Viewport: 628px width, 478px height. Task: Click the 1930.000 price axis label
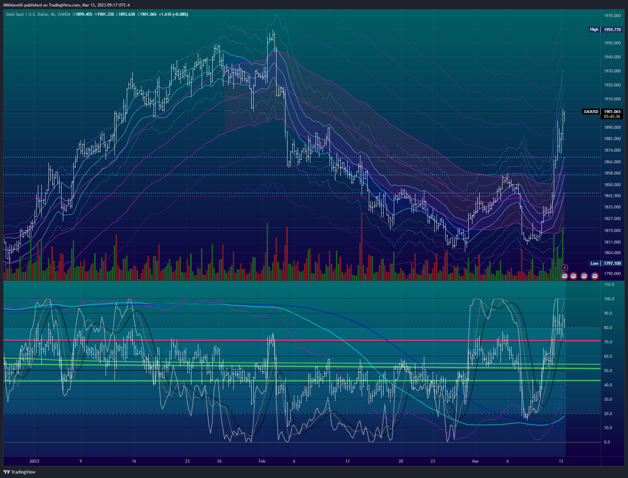click(612, 71)
